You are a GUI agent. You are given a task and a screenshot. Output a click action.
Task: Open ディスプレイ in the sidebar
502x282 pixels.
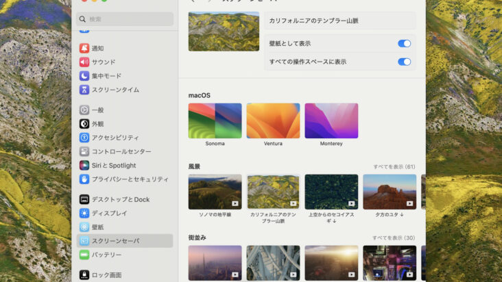pos(125,213)
